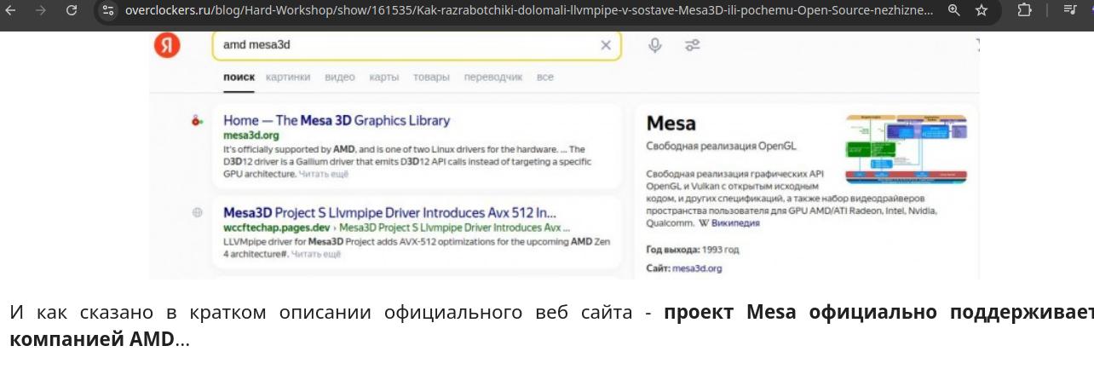Open the media controls icon in toolbar
The width and height of the screenshot is (1094, 369).
(x=1070, y=10)
